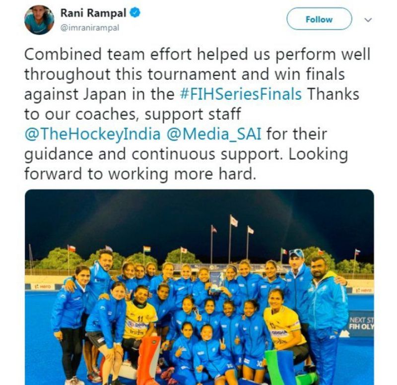Visit the @TheHockeyIndia mention

point(92,134)
